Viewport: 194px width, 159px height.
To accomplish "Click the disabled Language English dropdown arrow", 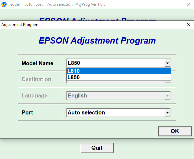I will click(x=167, y=96).
